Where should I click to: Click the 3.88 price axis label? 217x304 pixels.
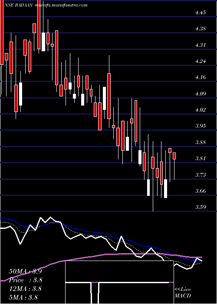(201, 142)
